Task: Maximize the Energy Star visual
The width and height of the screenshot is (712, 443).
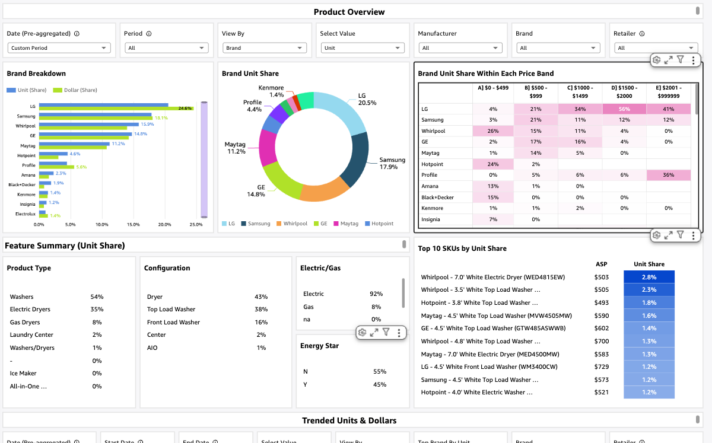Action: (374, 333)
